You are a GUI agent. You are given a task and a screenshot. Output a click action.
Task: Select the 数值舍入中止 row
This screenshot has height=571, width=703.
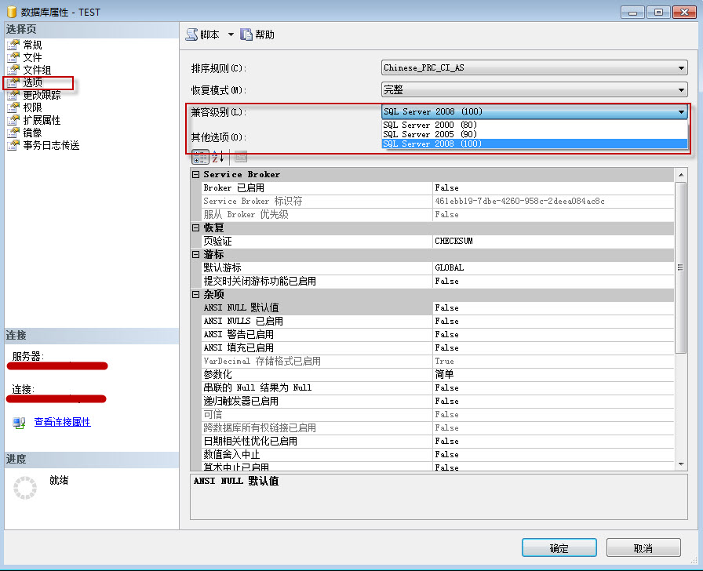point(437,454)
